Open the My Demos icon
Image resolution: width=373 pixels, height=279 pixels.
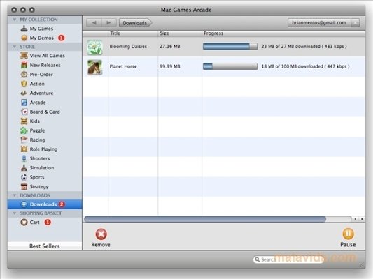tap(24, 38)
